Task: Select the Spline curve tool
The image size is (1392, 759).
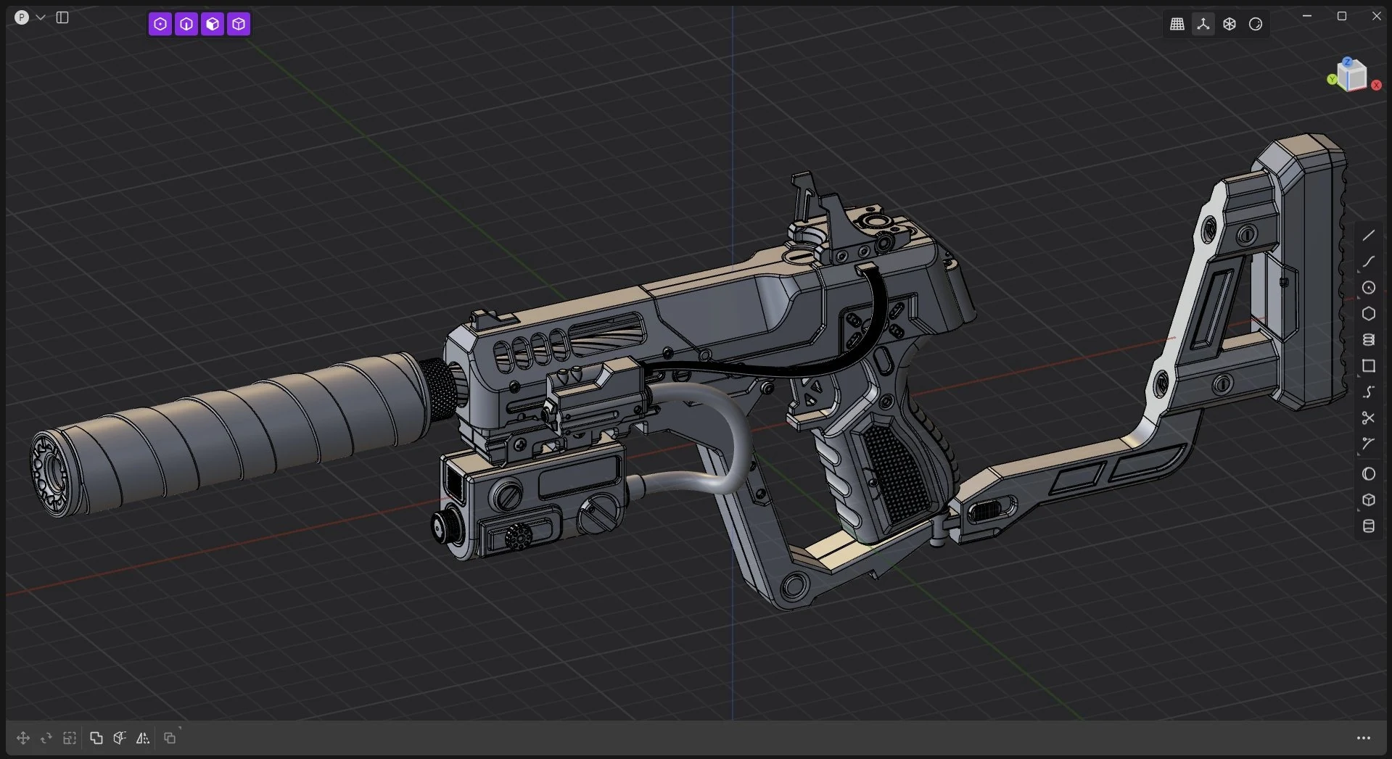Action: 1368,262
